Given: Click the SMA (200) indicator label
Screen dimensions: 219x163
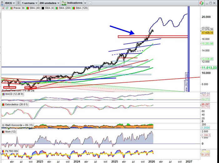Looking at the screenshot, I should (61, 8).
